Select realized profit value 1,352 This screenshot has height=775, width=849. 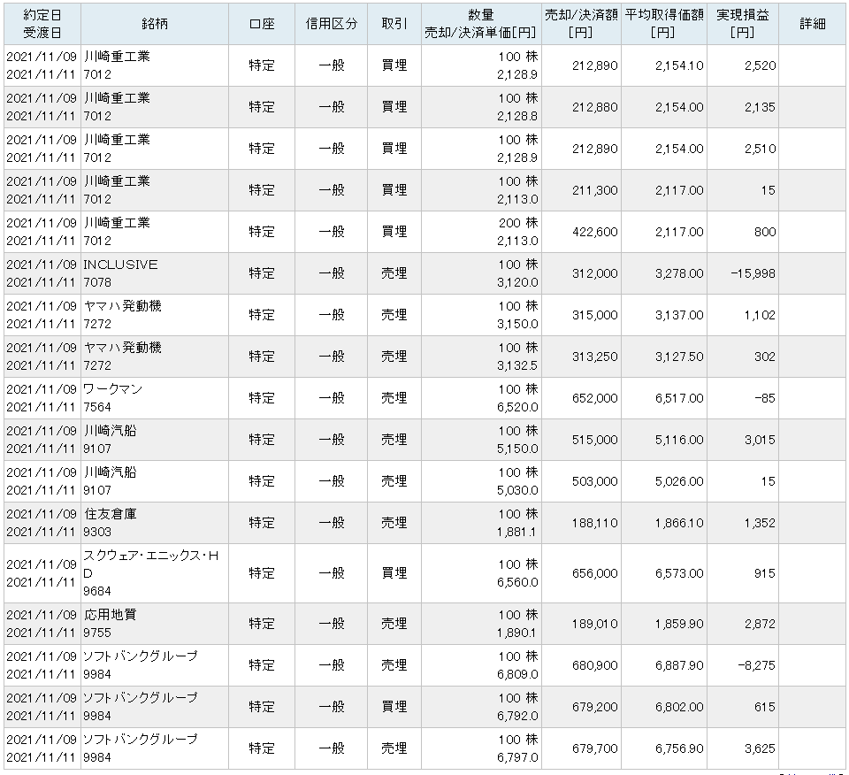coord(761,523)
